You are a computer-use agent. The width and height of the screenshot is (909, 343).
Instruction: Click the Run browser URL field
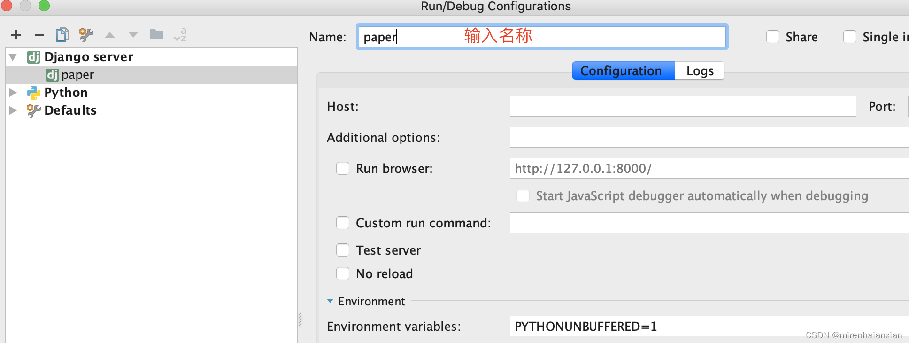709,168
